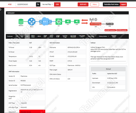This screenshot has height=113, width=136.
Task: Click the IP AMS value 172.20.98.145
Action: [x=72, y=56]
